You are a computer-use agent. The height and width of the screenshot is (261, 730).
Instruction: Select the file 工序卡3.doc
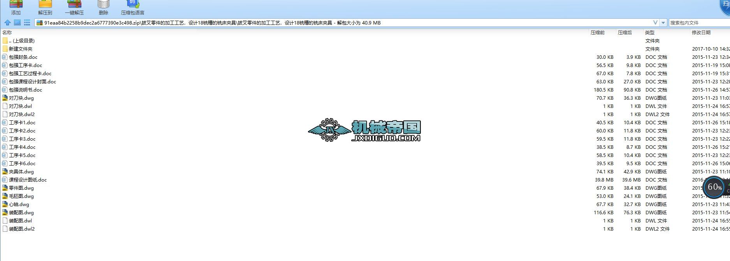[x=22, y=139]
